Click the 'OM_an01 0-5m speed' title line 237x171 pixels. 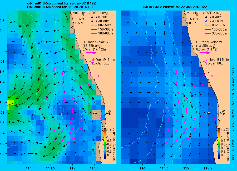pyautogui.click(x=60, y=7)
